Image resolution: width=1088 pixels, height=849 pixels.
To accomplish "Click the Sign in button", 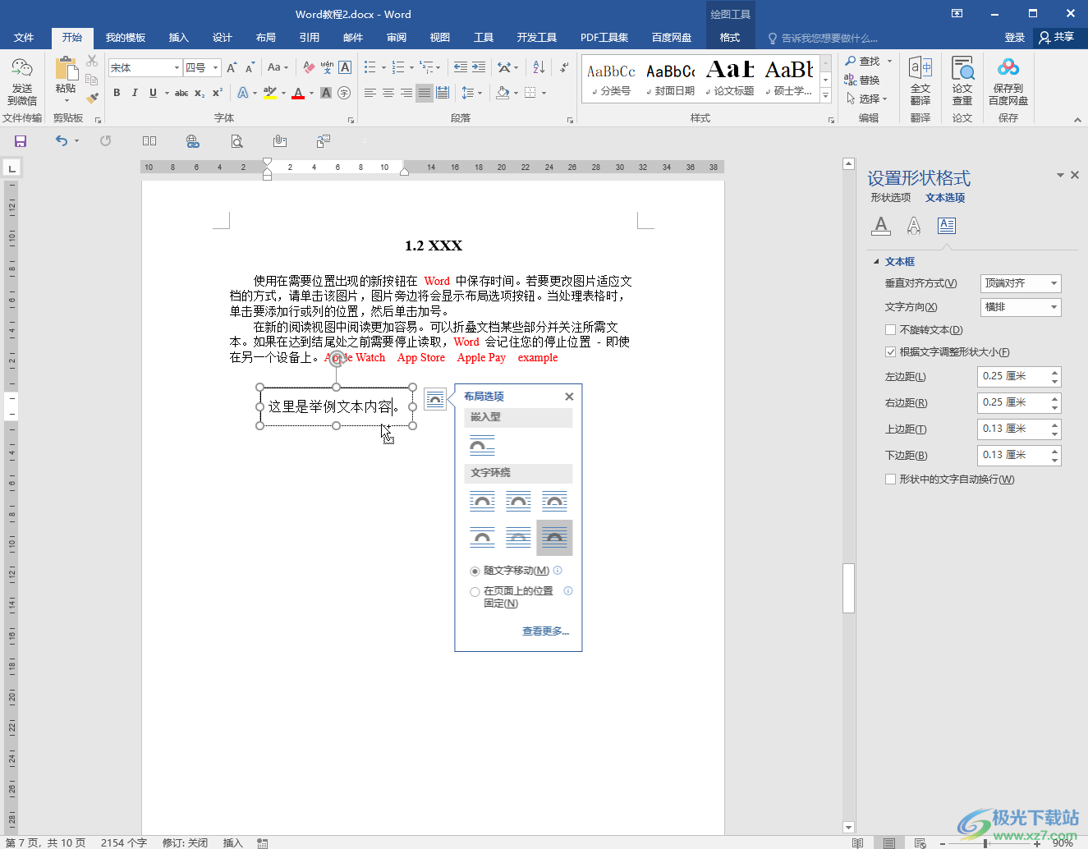I will coord(1015,38).
